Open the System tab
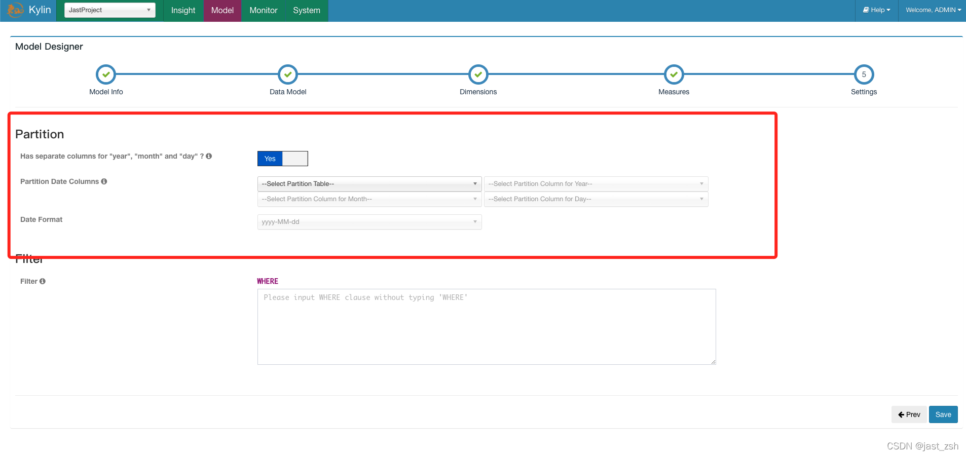This screenshot has width=966, height=456. click(x=307, y=10)
